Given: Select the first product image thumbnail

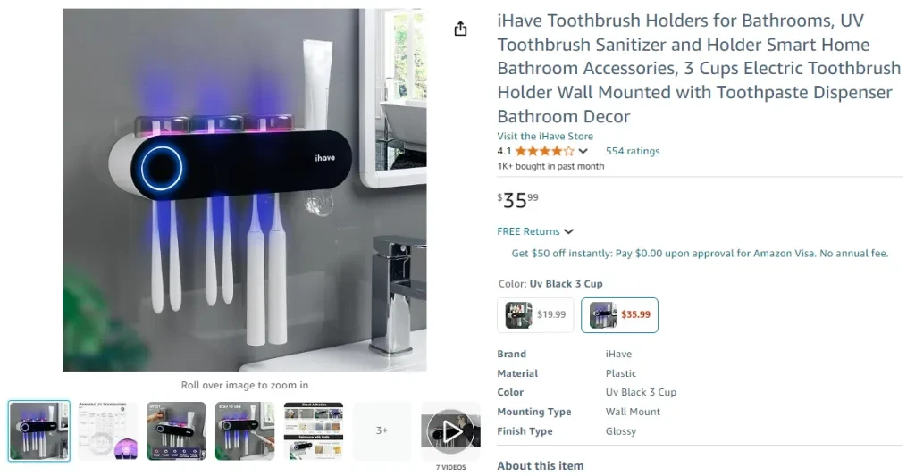Looking at the screenshot, I should [39, 431].
